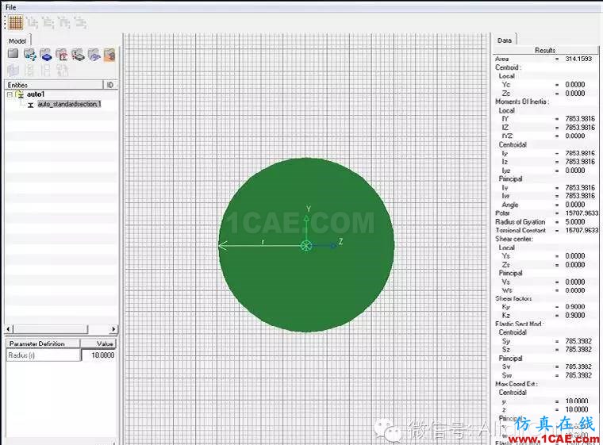
Task: Click the Moments Of Inertia heading
Action: pyautogui.click(x=522, y=102)
